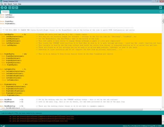Click the 'Servo LeftAnkle;' code line
The width and height of the screenshot is (164, 127).
(x=7, y=17)
